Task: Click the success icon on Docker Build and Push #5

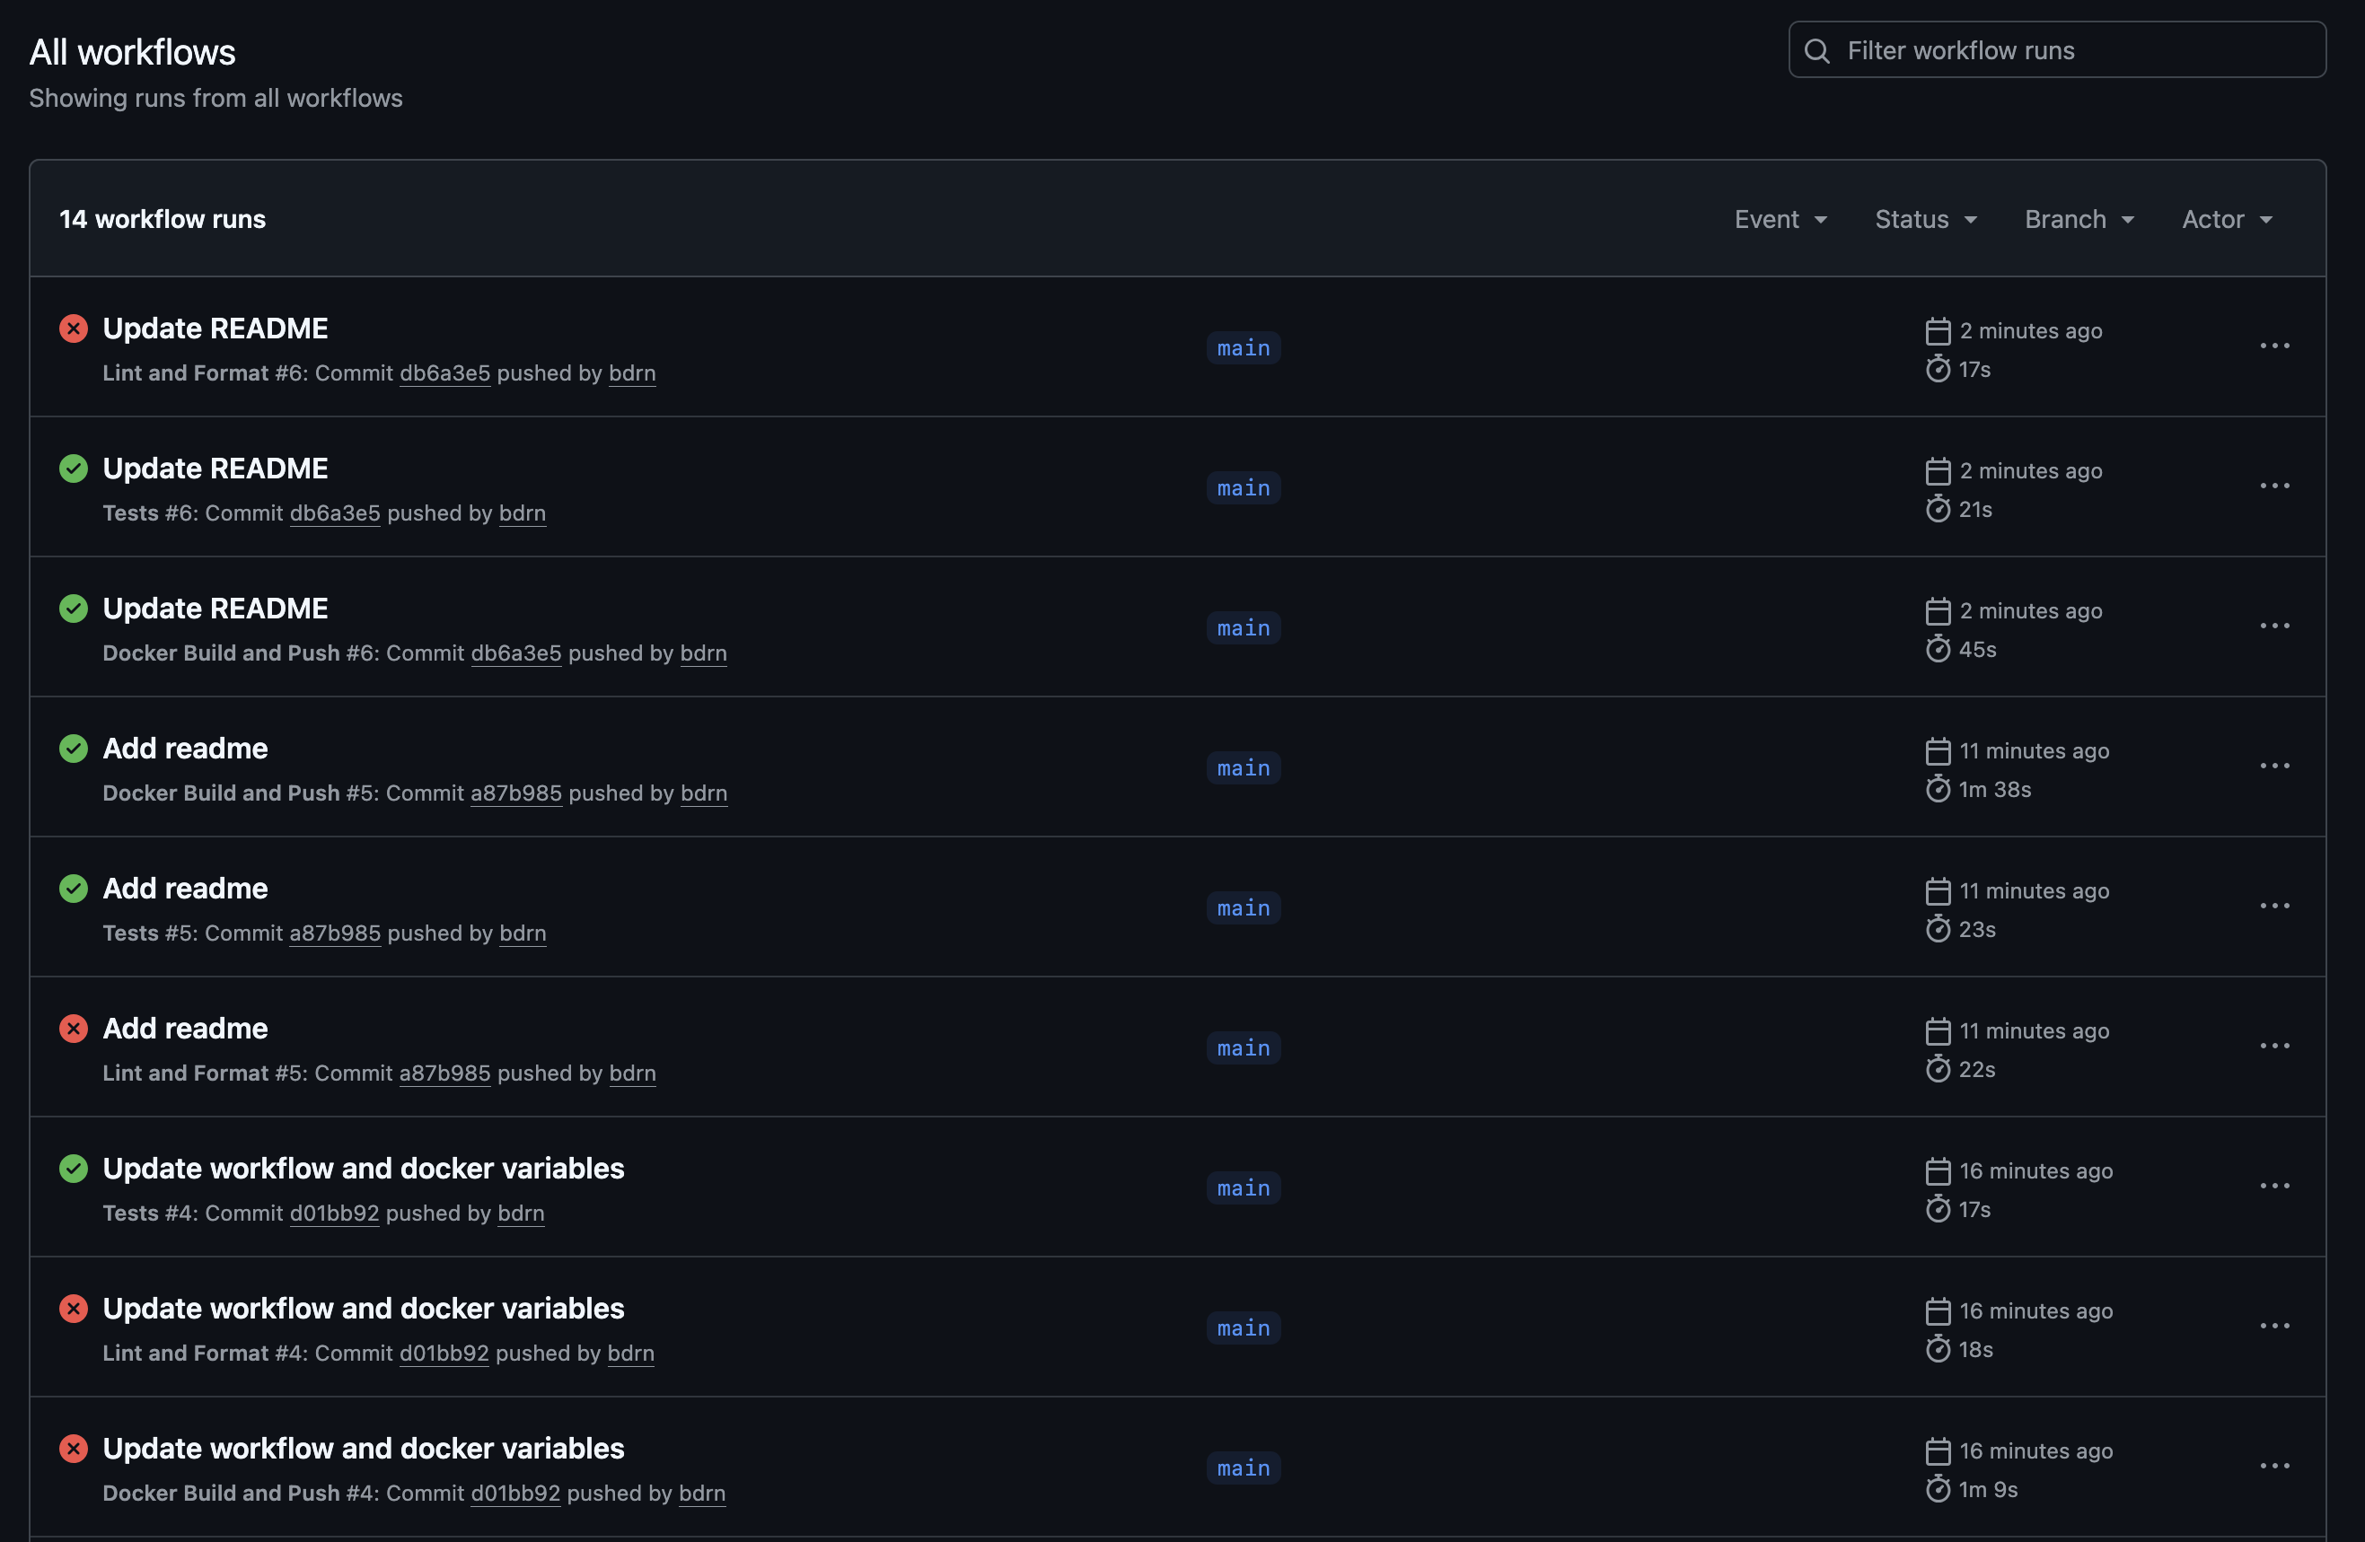Action: tap(74, 749)
